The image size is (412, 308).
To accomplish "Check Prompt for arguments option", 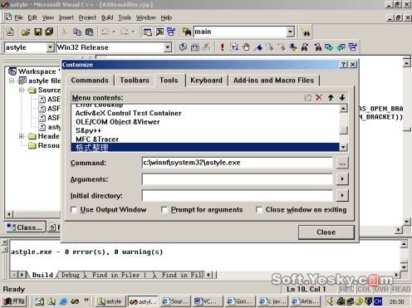I will [164, 210].
